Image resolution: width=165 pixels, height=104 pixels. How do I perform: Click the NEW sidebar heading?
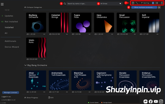[7, 10]
